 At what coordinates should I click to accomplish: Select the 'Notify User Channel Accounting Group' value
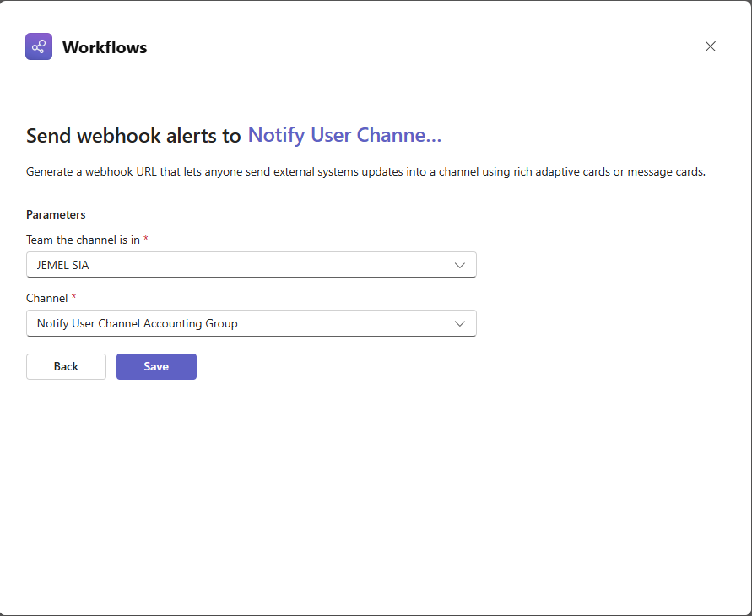point(138,323)
